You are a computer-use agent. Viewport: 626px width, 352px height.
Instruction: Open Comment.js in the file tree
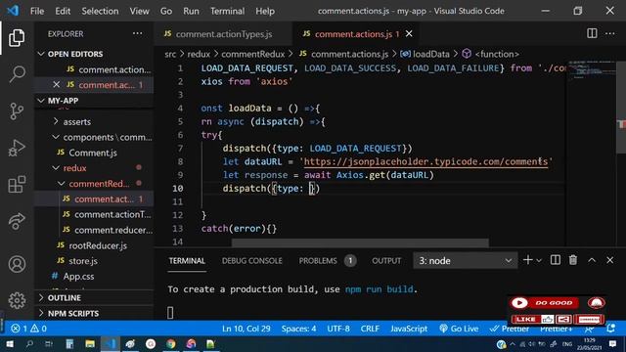(93, 153)
